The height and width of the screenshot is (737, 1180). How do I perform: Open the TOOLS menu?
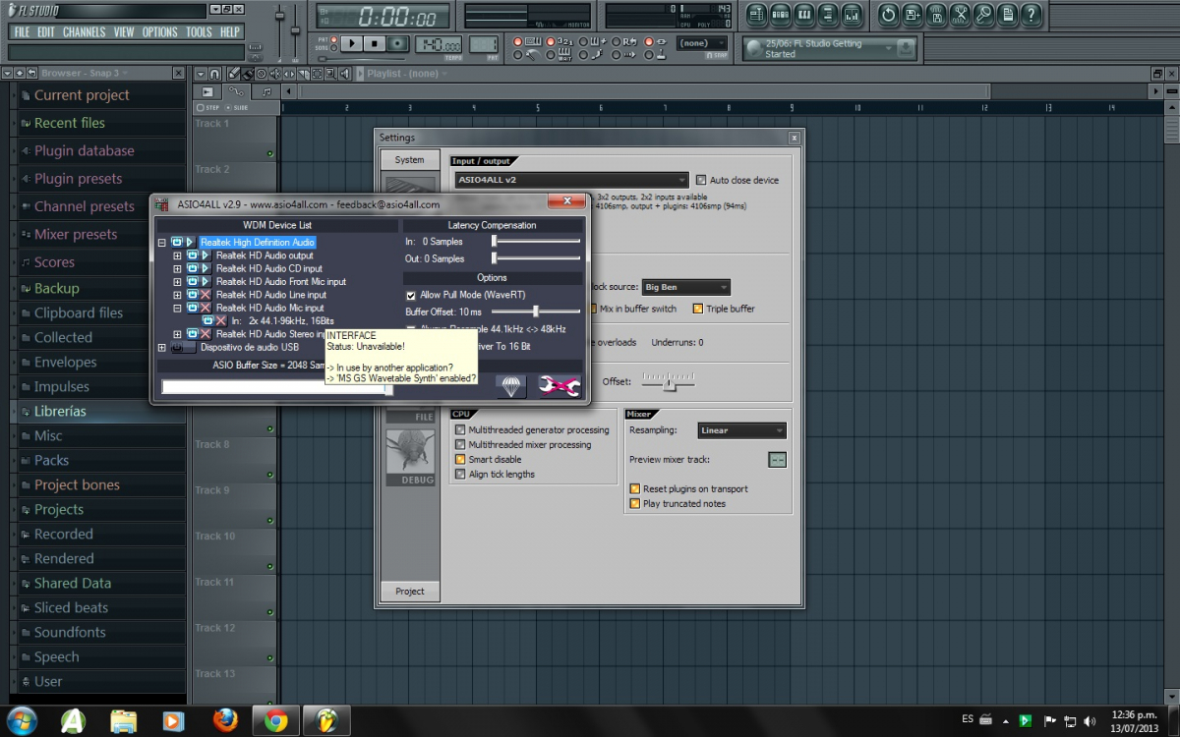pos(199,31)
